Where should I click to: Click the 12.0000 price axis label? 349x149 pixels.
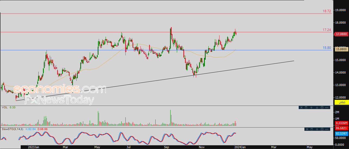pos(341,97)
